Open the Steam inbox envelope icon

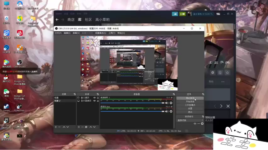[182, 14]
